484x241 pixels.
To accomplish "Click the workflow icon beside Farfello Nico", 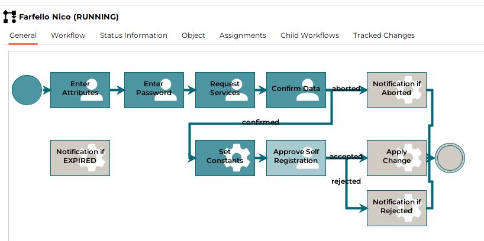I will [9, 17].
